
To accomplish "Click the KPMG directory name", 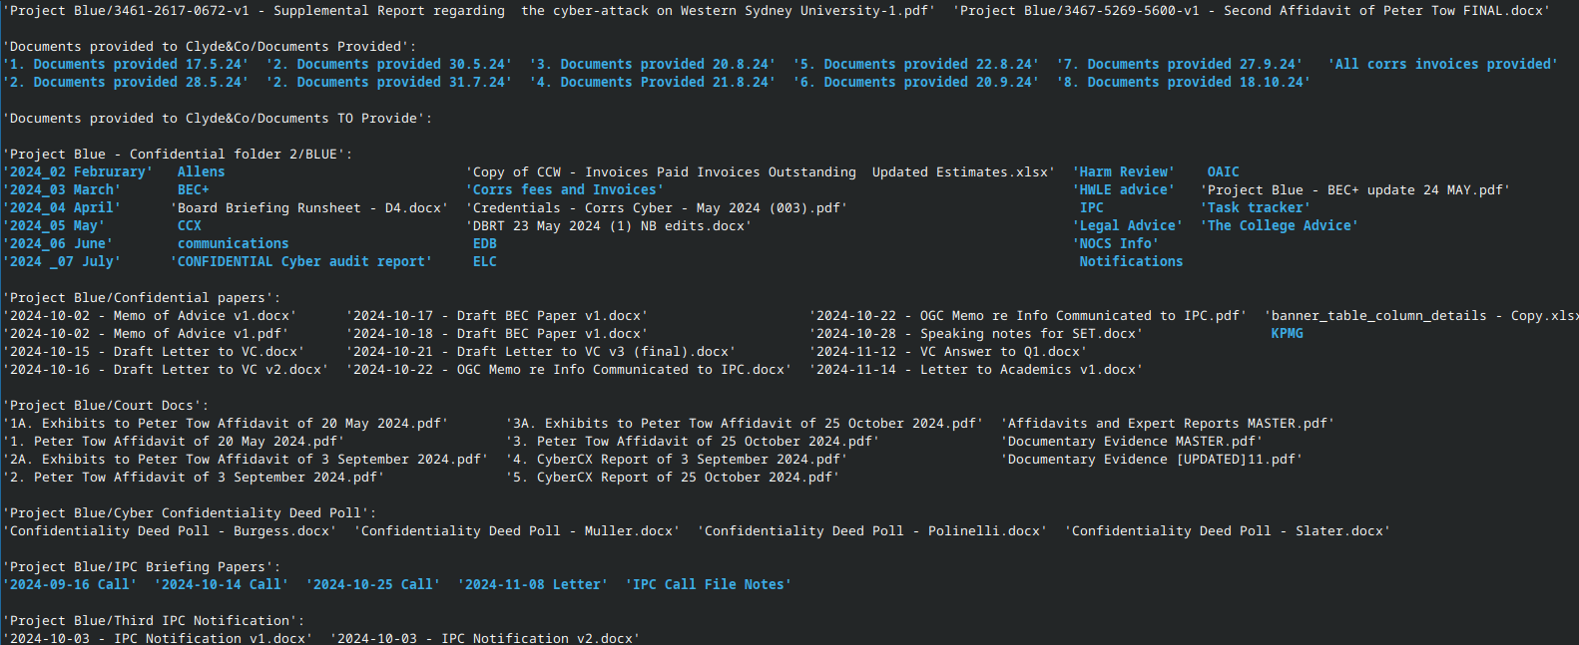I will 1288,333.
